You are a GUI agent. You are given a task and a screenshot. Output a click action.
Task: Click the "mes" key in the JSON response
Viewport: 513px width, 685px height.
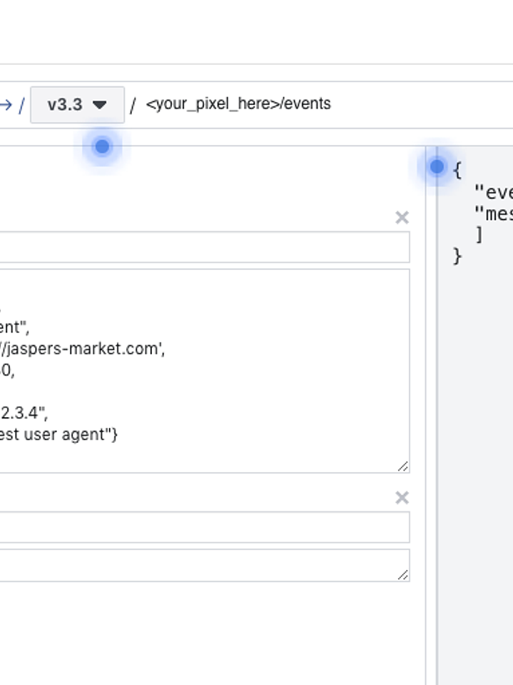494,214
